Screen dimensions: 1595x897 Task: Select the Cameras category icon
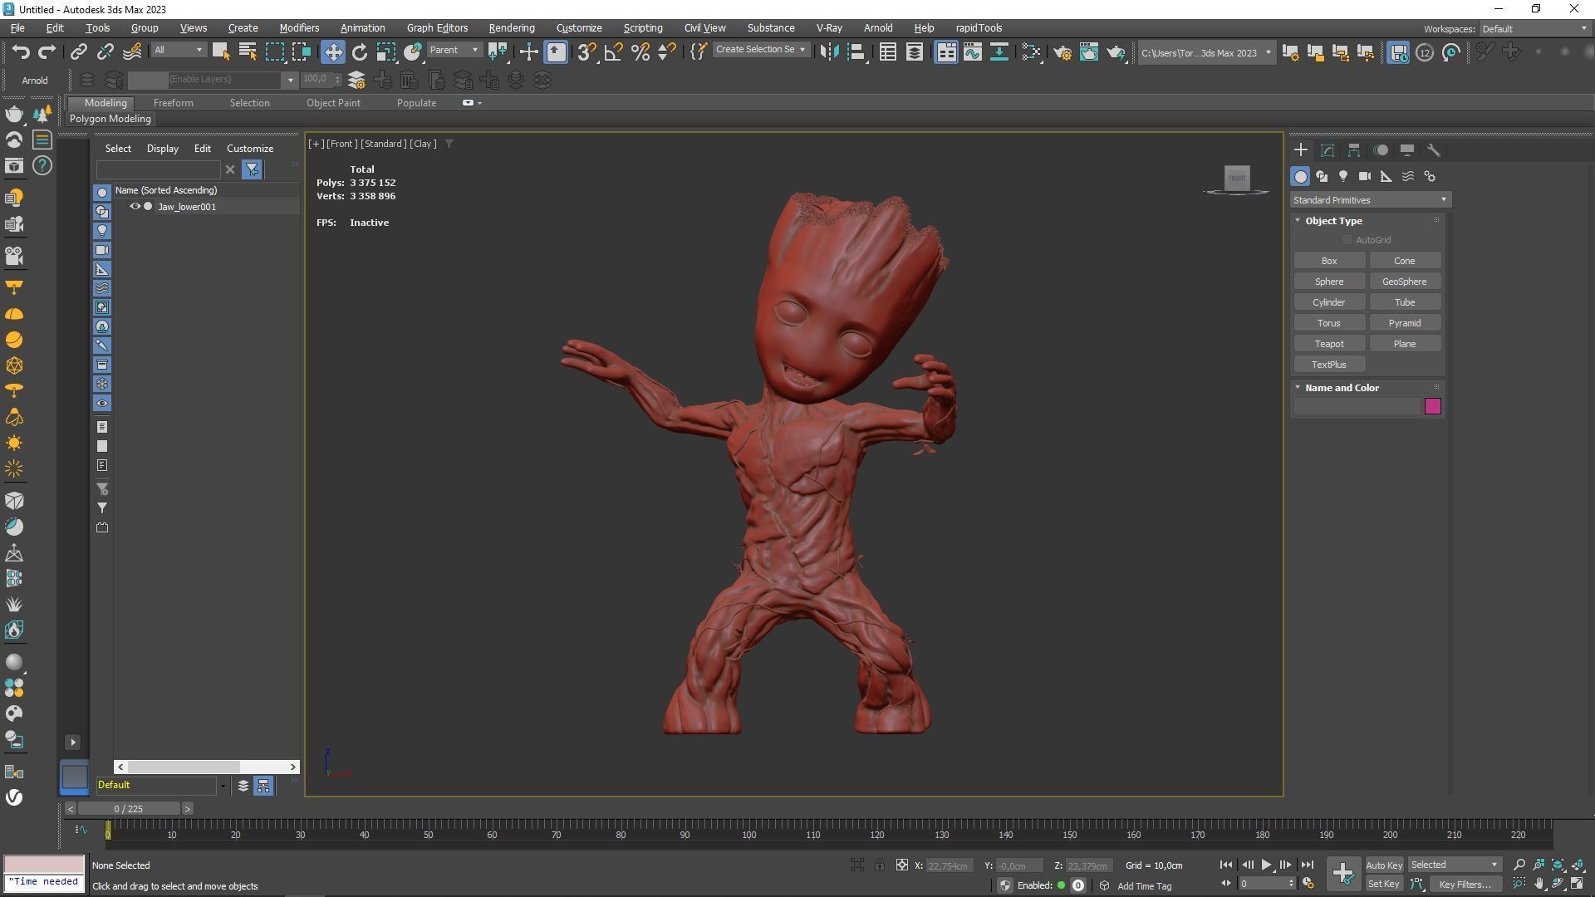[1365, 176]
